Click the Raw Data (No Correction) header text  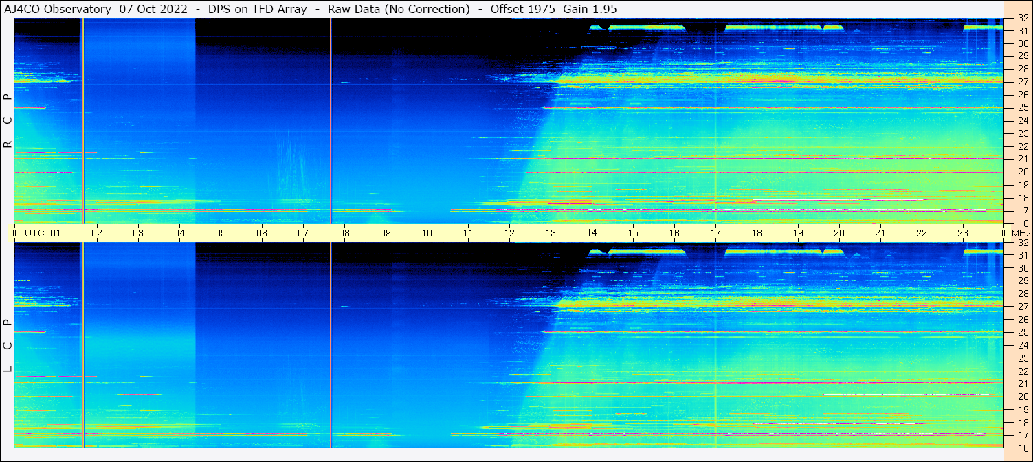coord(399,9)
